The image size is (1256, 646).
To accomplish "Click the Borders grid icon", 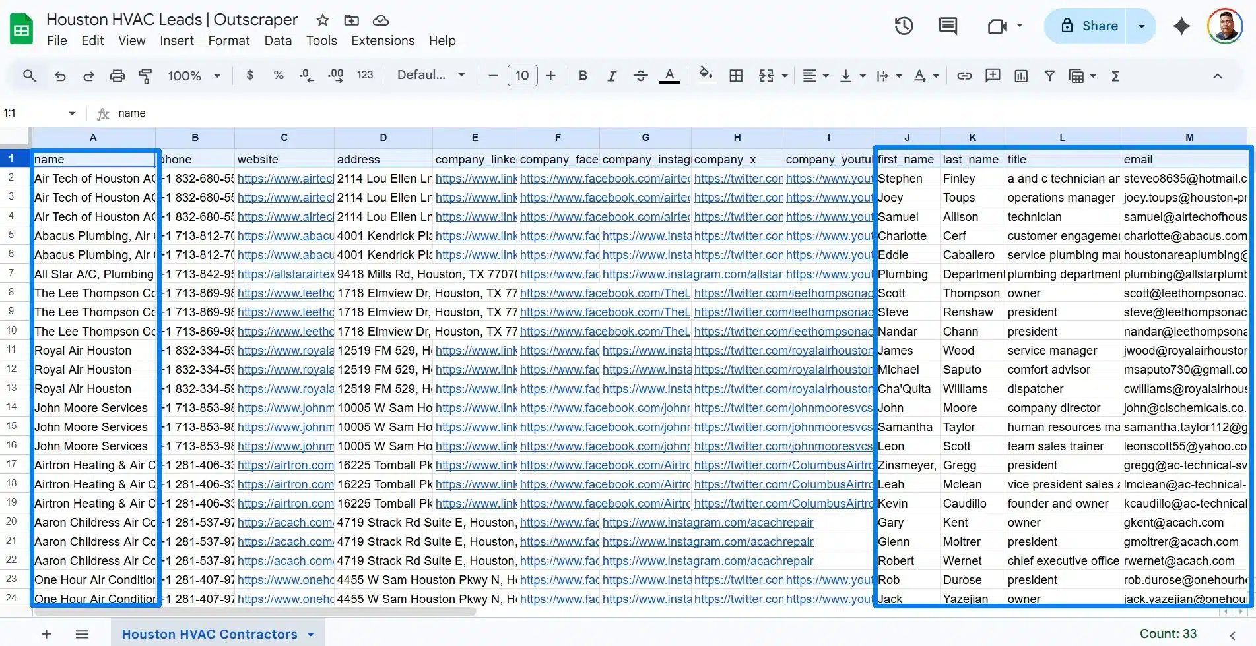I will [x=736, y=76].
